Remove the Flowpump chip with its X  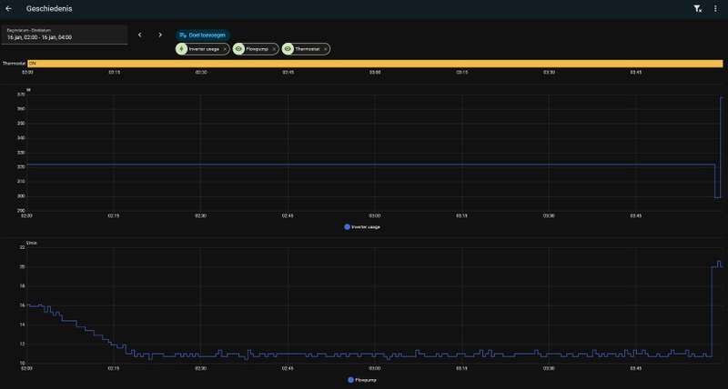(274, 49)
